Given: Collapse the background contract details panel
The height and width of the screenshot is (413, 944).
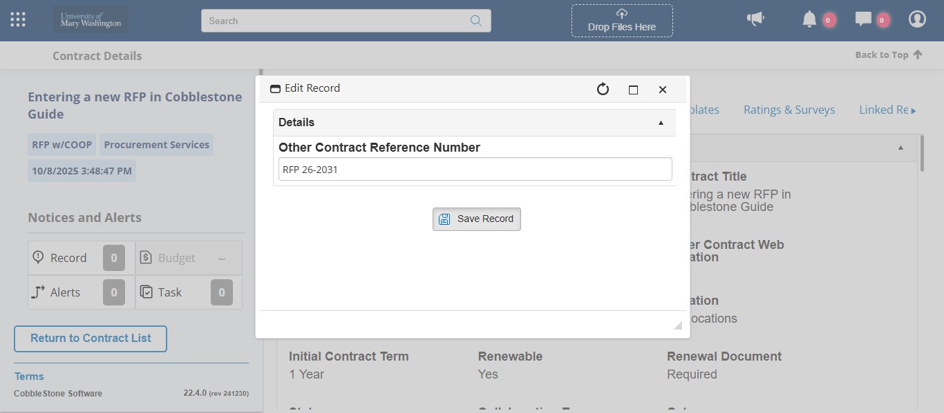Looking at the screenshot, I should [900, 148].
